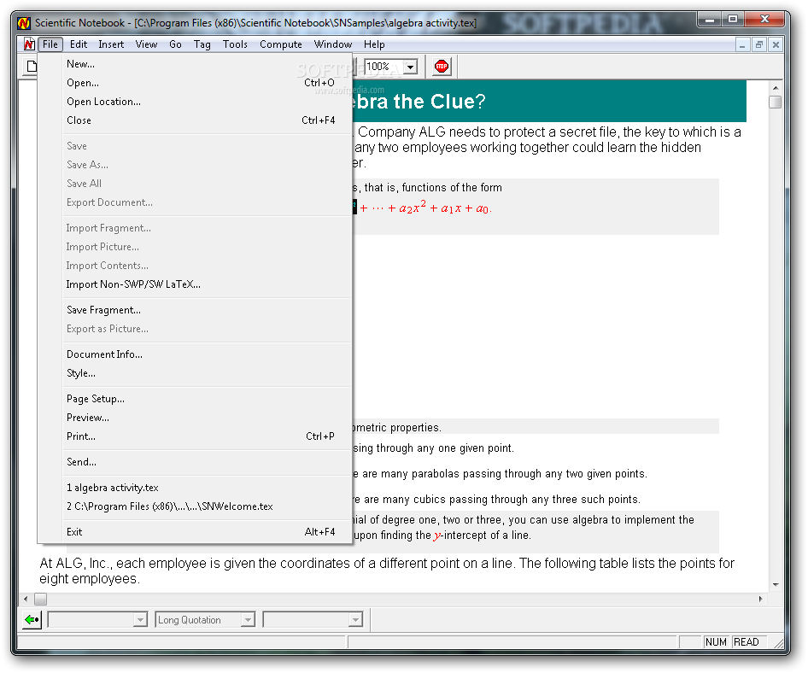Click the window resize grip corner
The image size is (808, 673).
point(777,642)
